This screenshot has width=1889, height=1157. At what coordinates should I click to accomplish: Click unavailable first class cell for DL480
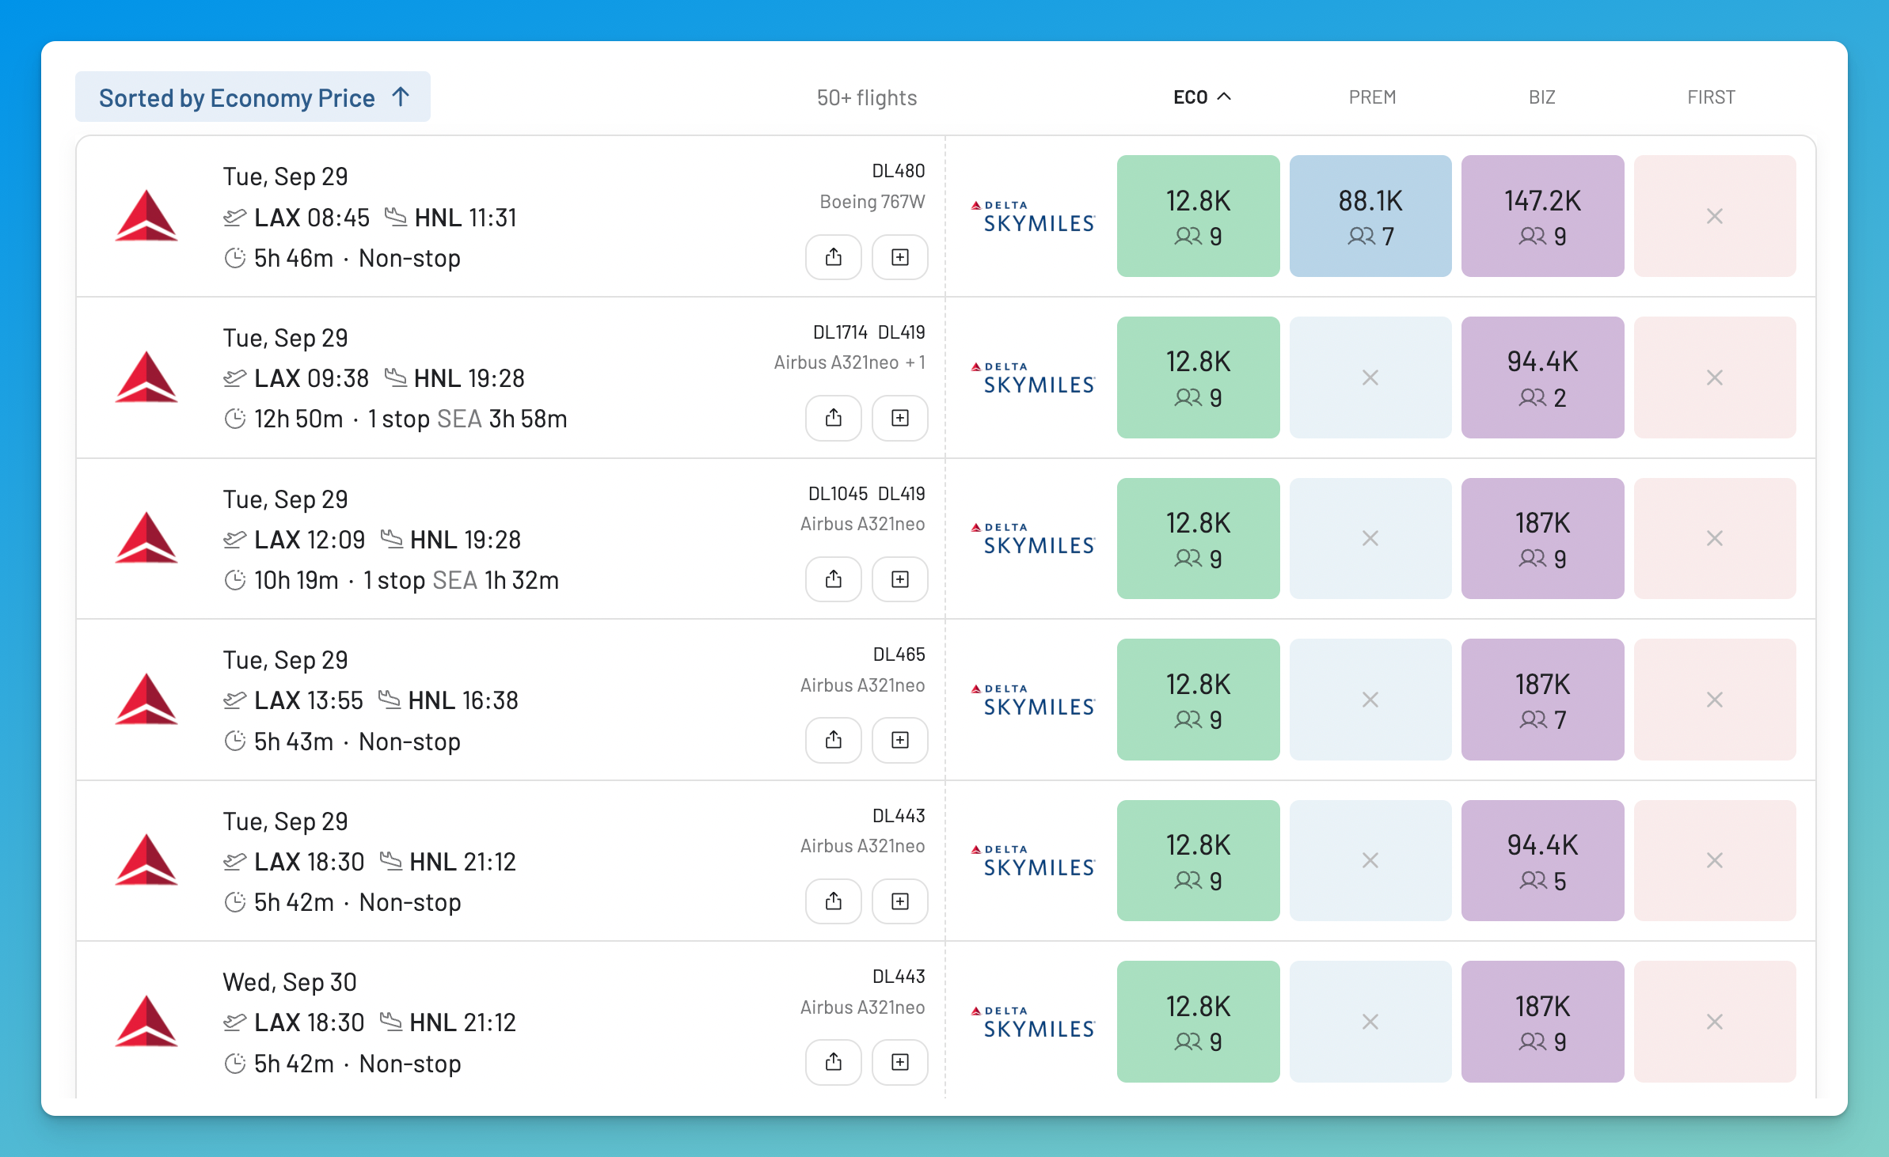(x=1715, y=216)
